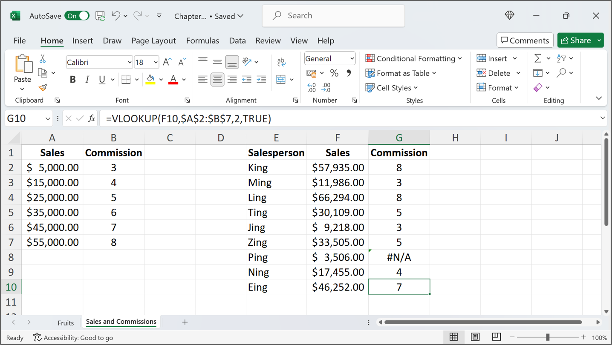
Task: Click the Save icon in title bar
Action: point(100,16)
